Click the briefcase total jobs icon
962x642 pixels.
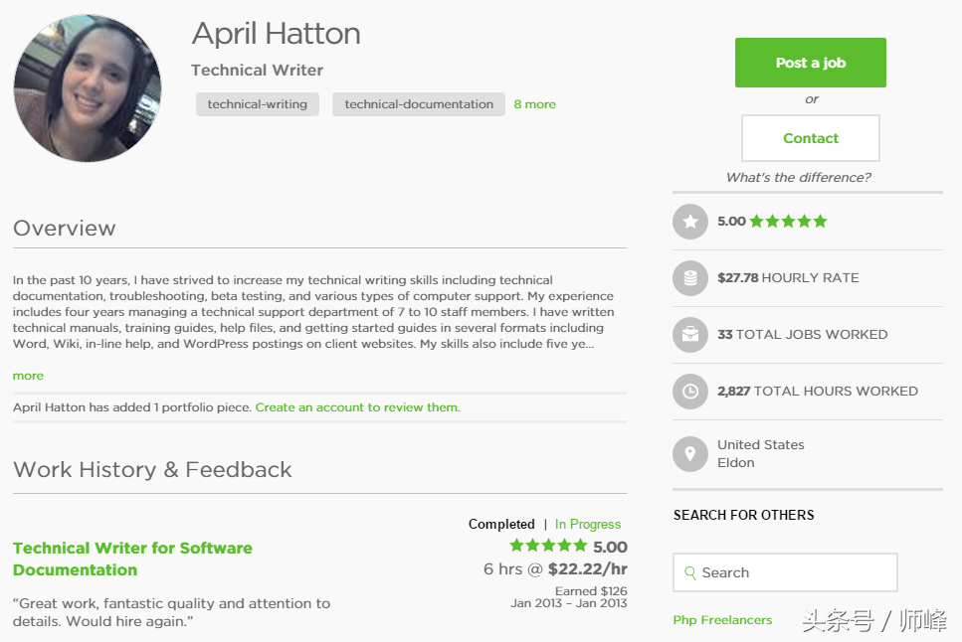pos(690,334)
